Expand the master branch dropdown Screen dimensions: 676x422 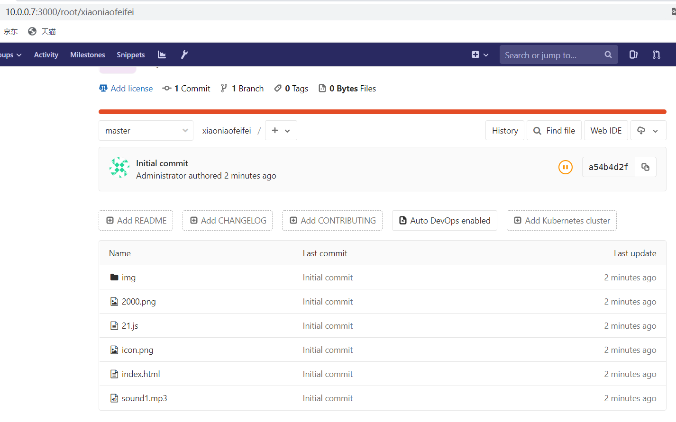[x=146, y=131]
